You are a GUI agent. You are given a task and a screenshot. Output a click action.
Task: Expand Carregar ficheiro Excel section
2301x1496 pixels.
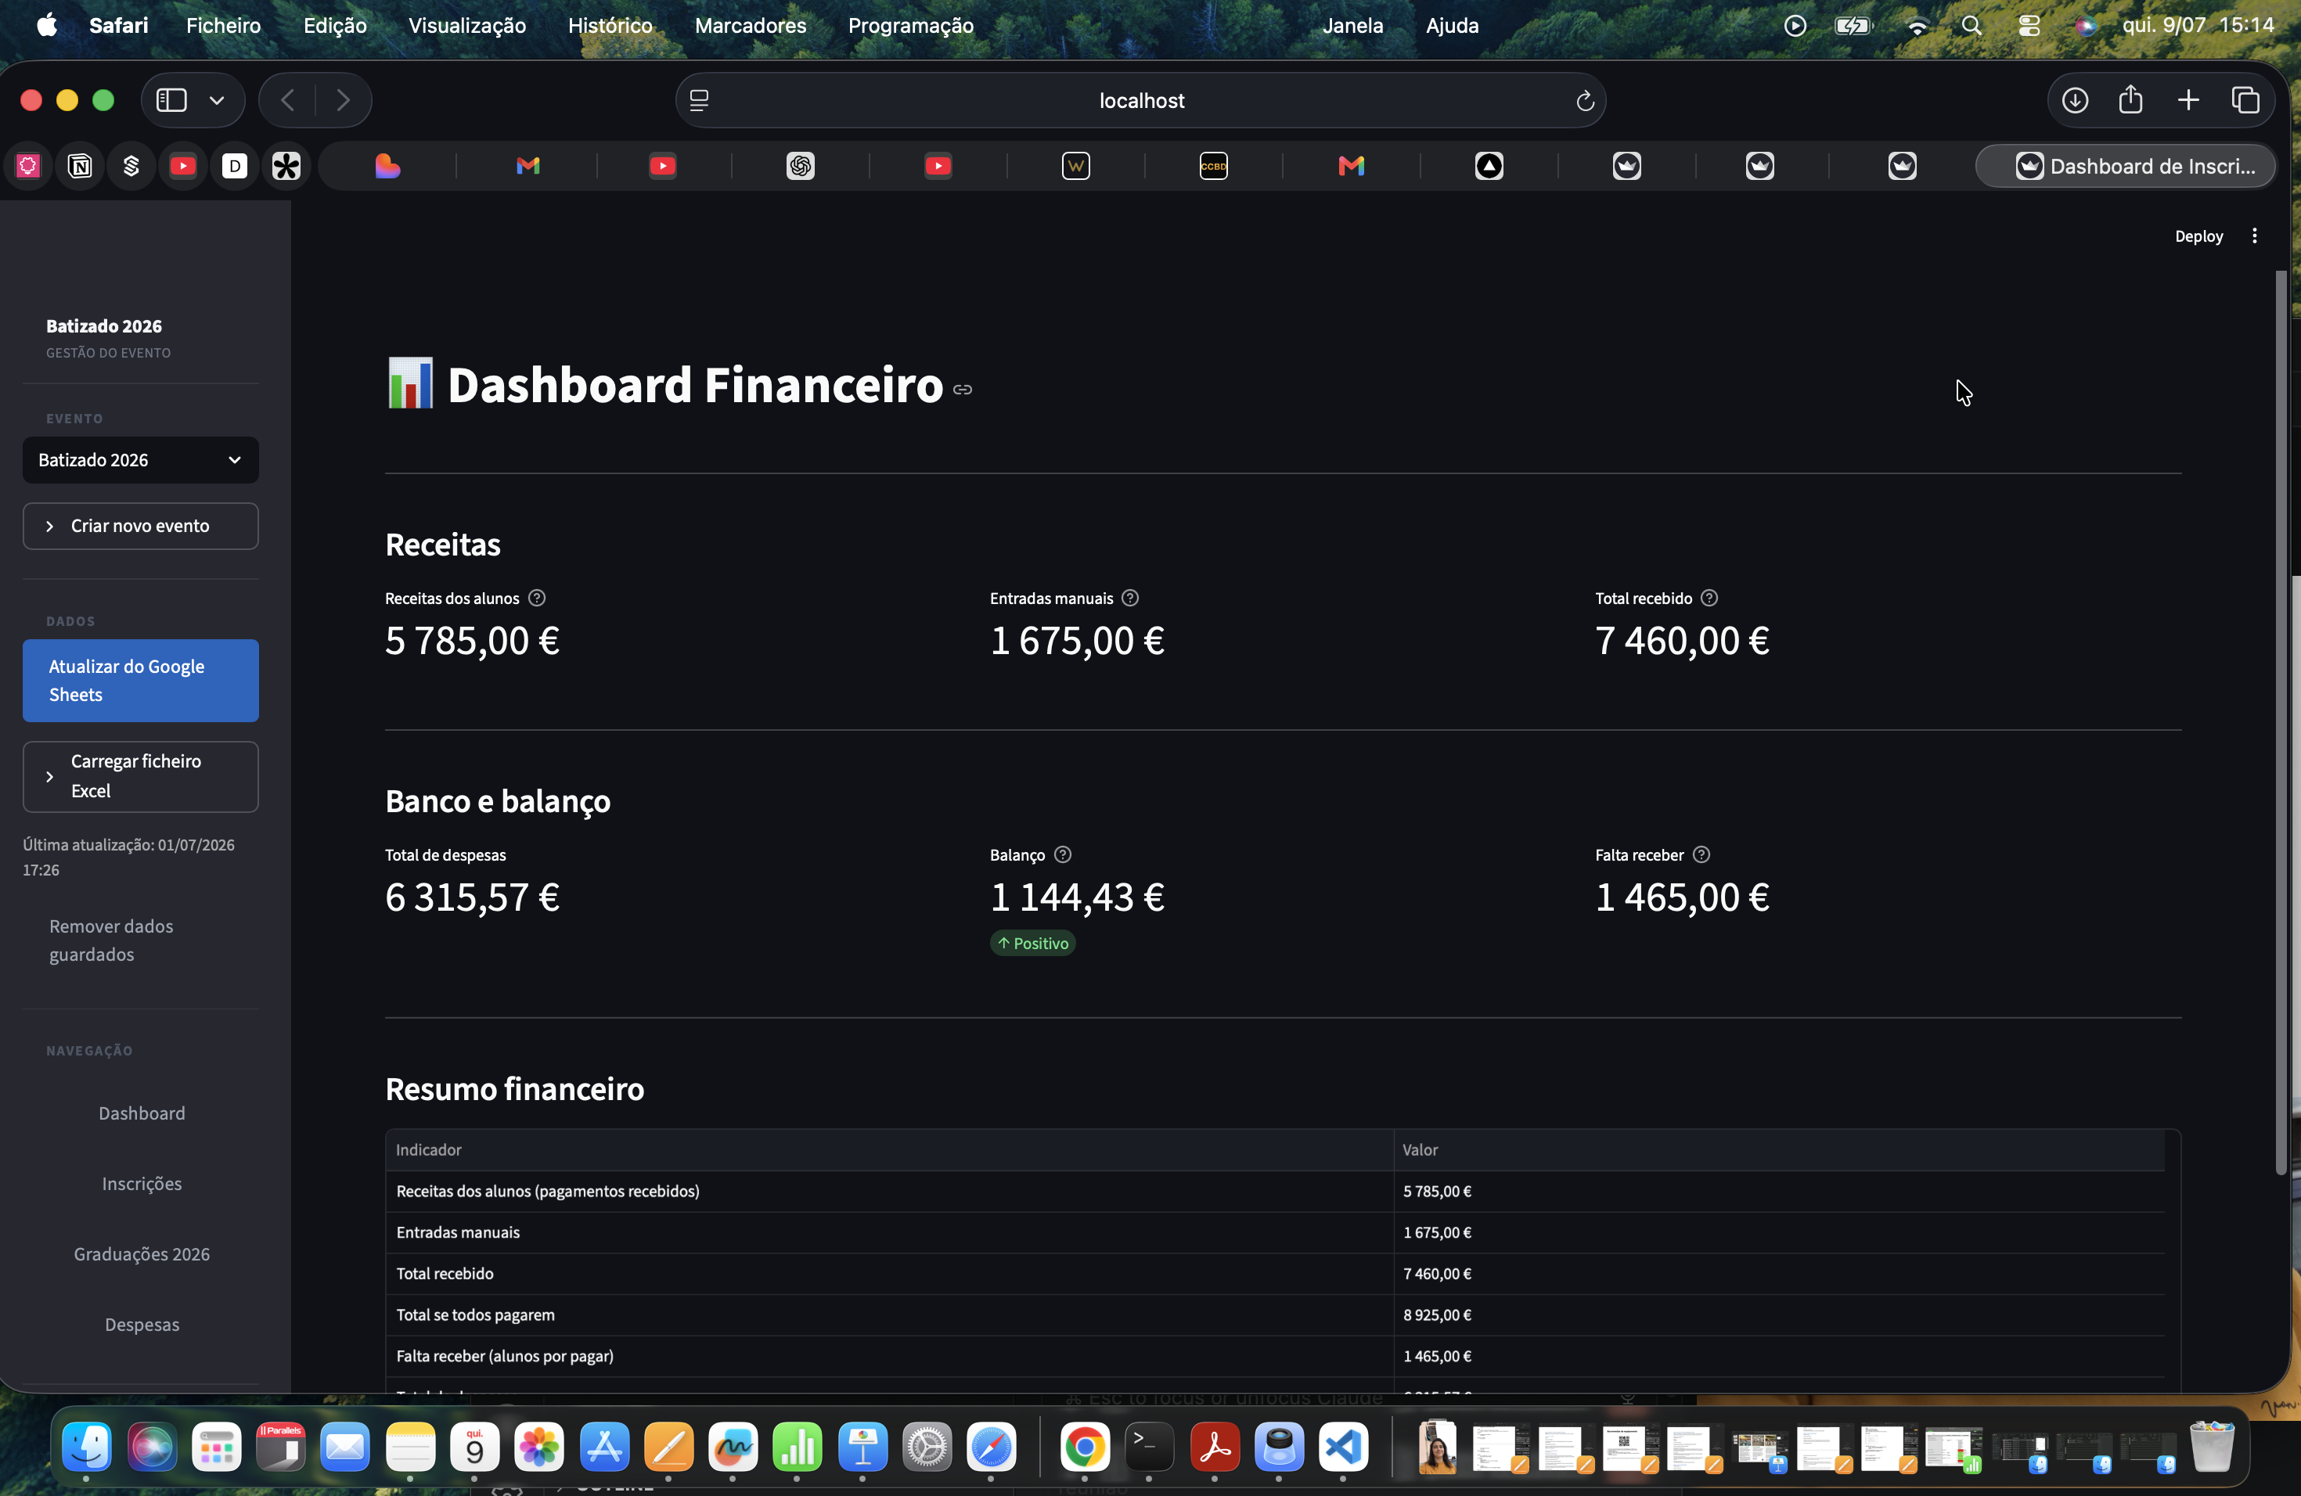click(140, 776)
